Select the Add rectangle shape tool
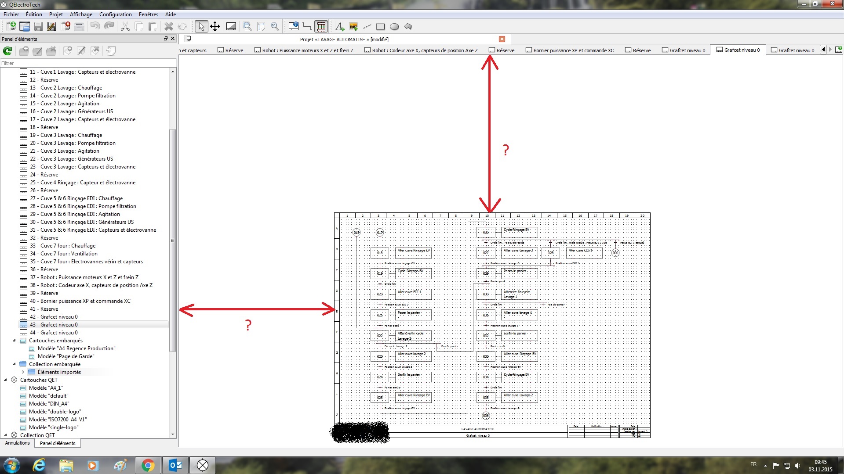 381,26
